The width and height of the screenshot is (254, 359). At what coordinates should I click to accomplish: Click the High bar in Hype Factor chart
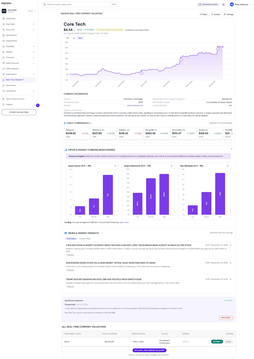pos(108,195)
